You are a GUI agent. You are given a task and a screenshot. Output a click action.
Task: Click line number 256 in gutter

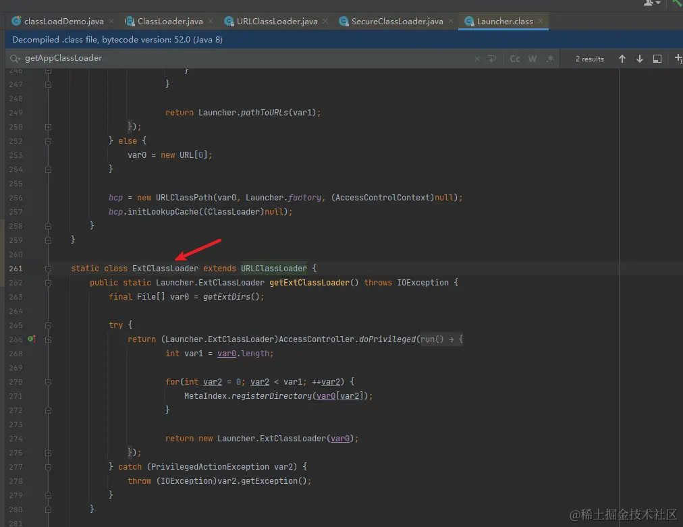[16, 198]
